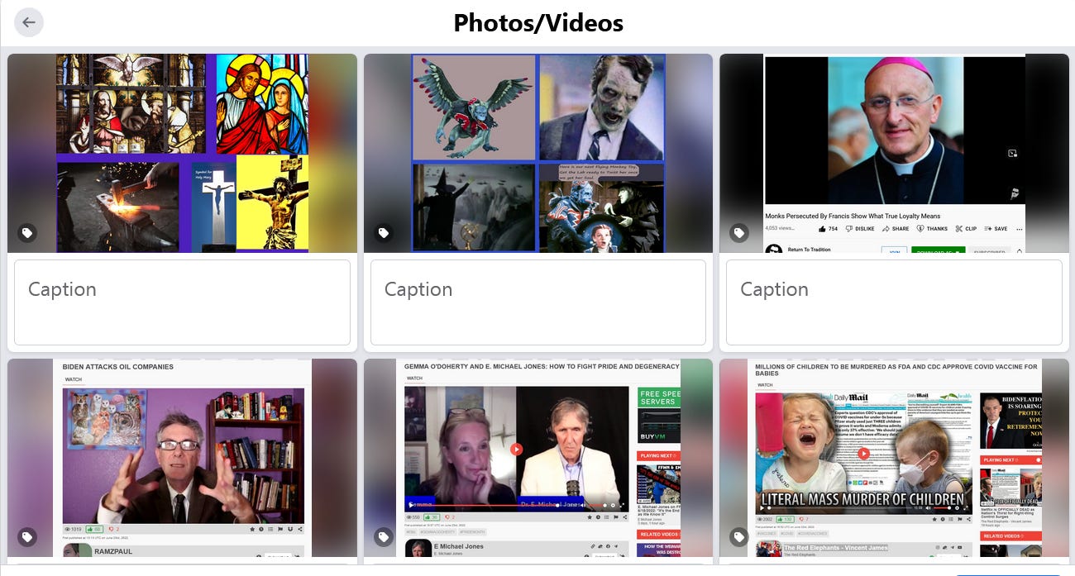Select the stained glass religious collage thumbnail

[182, 153]
